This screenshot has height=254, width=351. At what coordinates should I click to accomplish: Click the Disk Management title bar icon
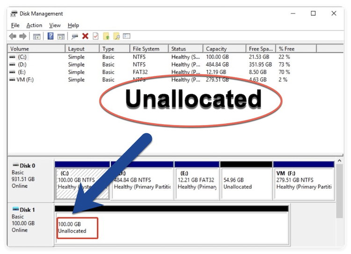click(x=14, y=14)
